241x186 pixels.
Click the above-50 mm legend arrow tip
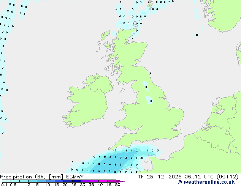click(121, 181)
